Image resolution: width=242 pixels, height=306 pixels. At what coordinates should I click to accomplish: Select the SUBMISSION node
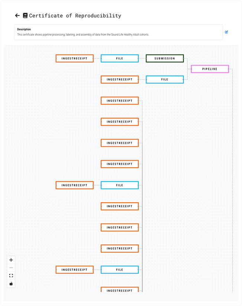click(x=164, y=58)
